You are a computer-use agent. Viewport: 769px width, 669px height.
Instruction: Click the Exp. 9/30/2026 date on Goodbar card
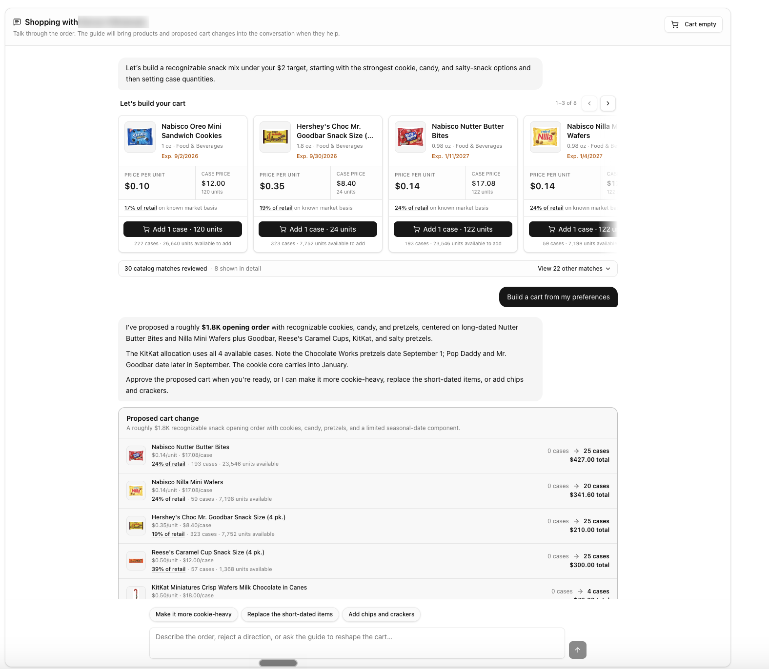(317, 156)
